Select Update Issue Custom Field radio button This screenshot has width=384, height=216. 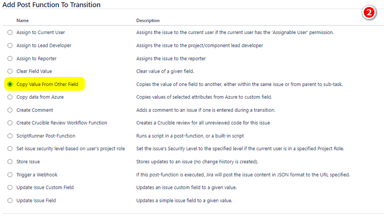[10, 188]
